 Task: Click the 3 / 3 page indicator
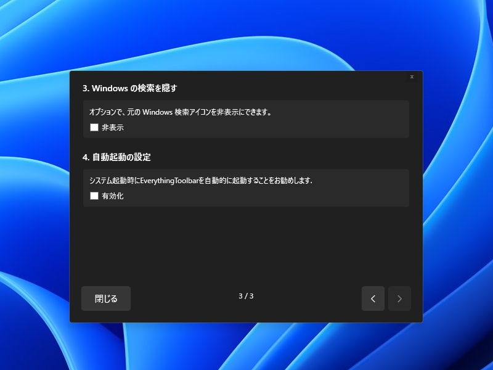pyautogui.click(x=246, y=297)
